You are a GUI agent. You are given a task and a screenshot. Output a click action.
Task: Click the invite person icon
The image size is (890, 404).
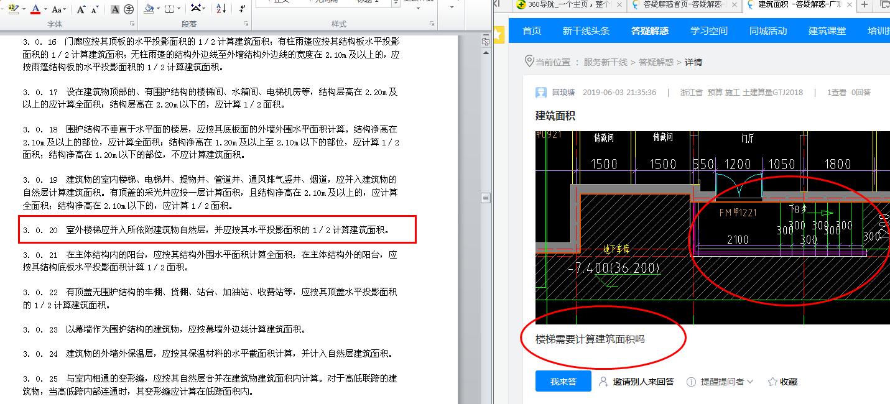603,382
